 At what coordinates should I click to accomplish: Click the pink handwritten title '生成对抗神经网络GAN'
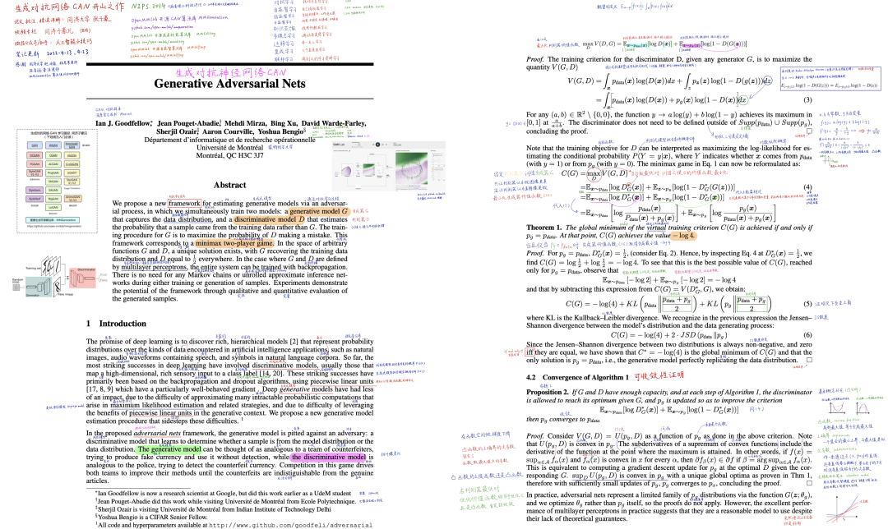(x=230, y=72)
